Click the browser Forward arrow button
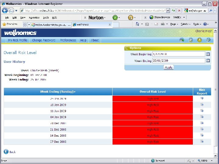Viewport: 219px width, 164px height. point(11,10)
